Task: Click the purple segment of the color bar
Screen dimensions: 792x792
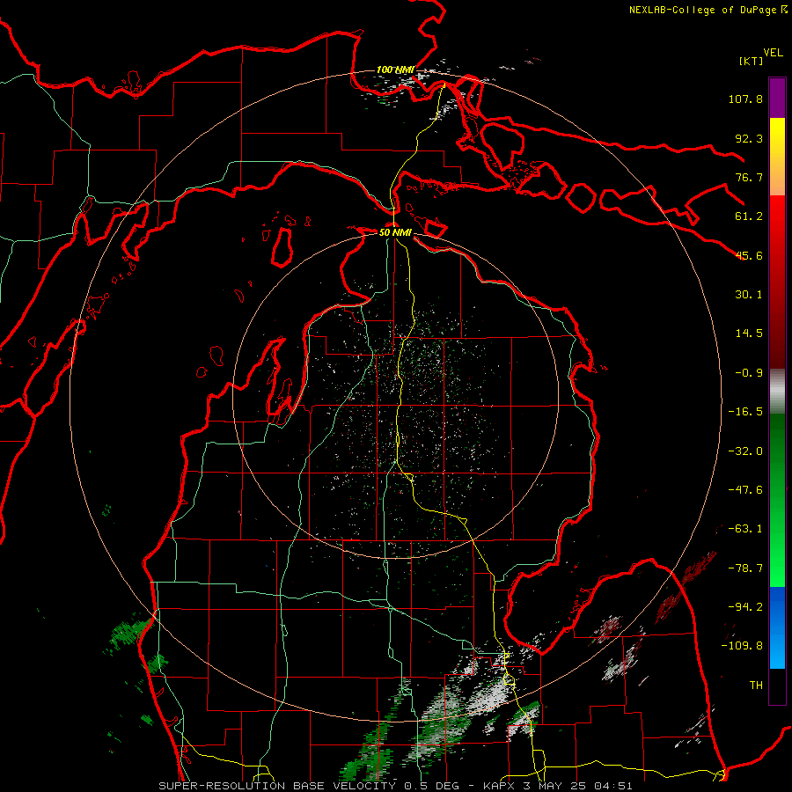Action: coord(777,98)
